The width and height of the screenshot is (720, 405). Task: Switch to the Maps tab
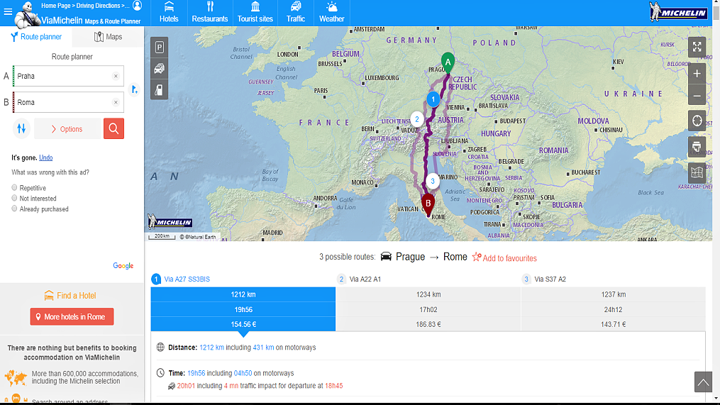(x=108, y=37)
